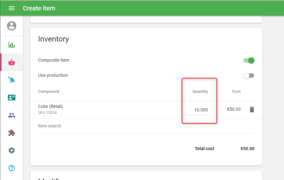Go to Reports via bar chart icon
The height and width of the screenshot is (180, 284).
(x=12, y=45)
